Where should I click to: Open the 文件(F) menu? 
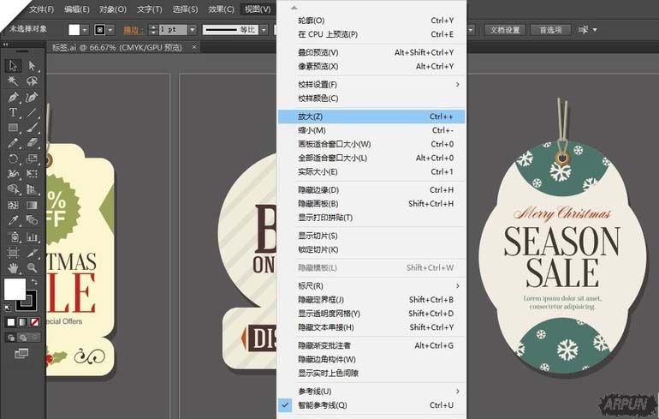pos(41,9)
